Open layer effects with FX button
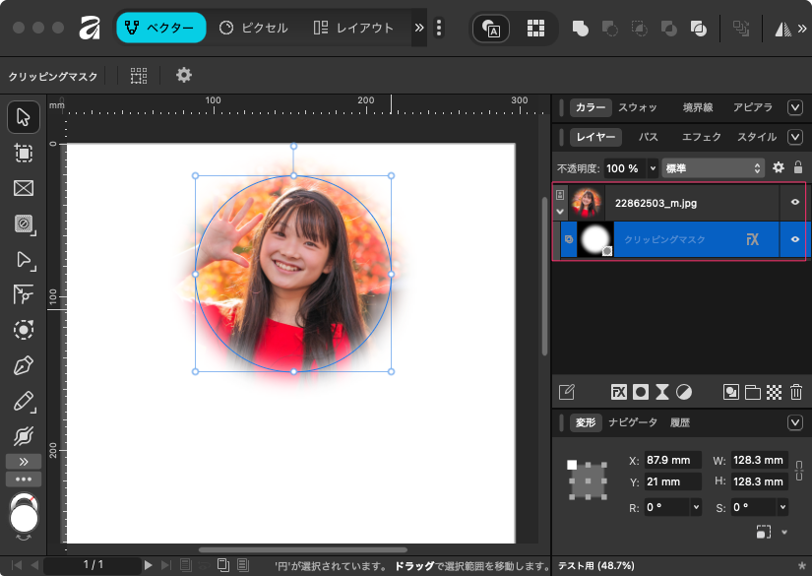 click(618, 392)
